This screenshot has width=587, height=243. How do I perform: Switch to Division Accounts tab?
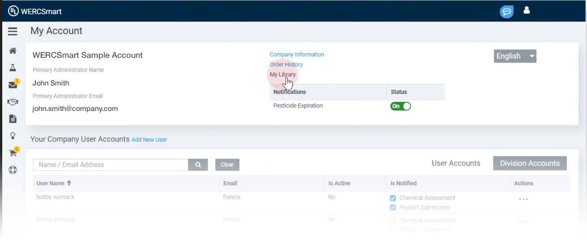(x=530, y=163)
